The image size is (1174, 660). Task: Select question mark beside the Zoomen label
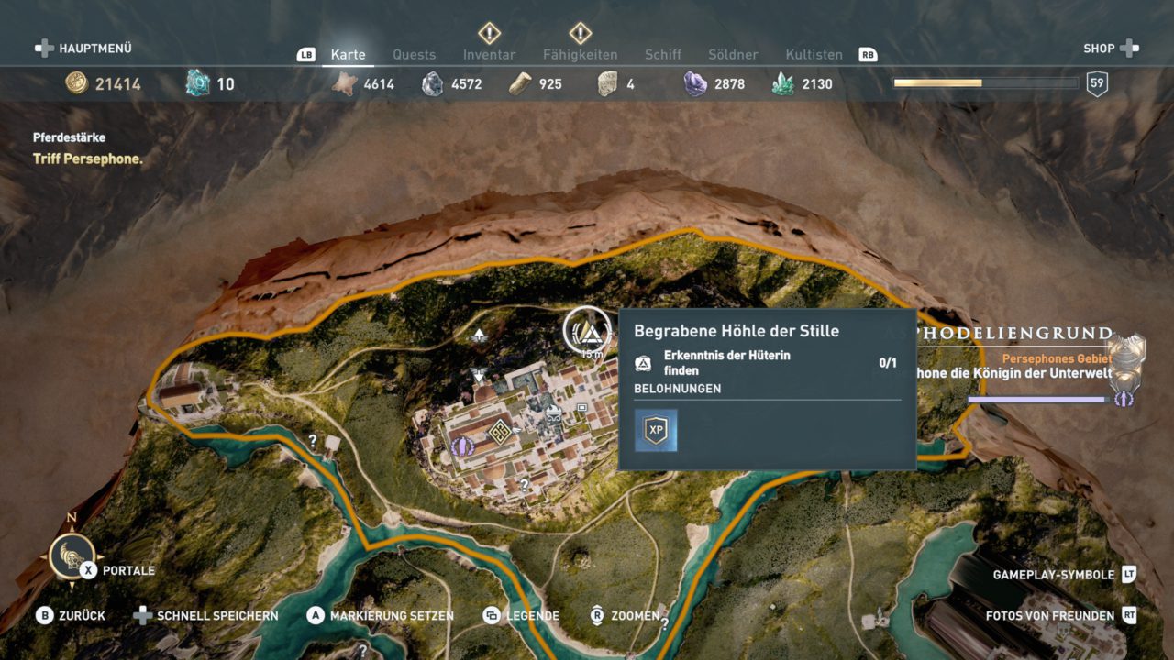tap(664, 623)
